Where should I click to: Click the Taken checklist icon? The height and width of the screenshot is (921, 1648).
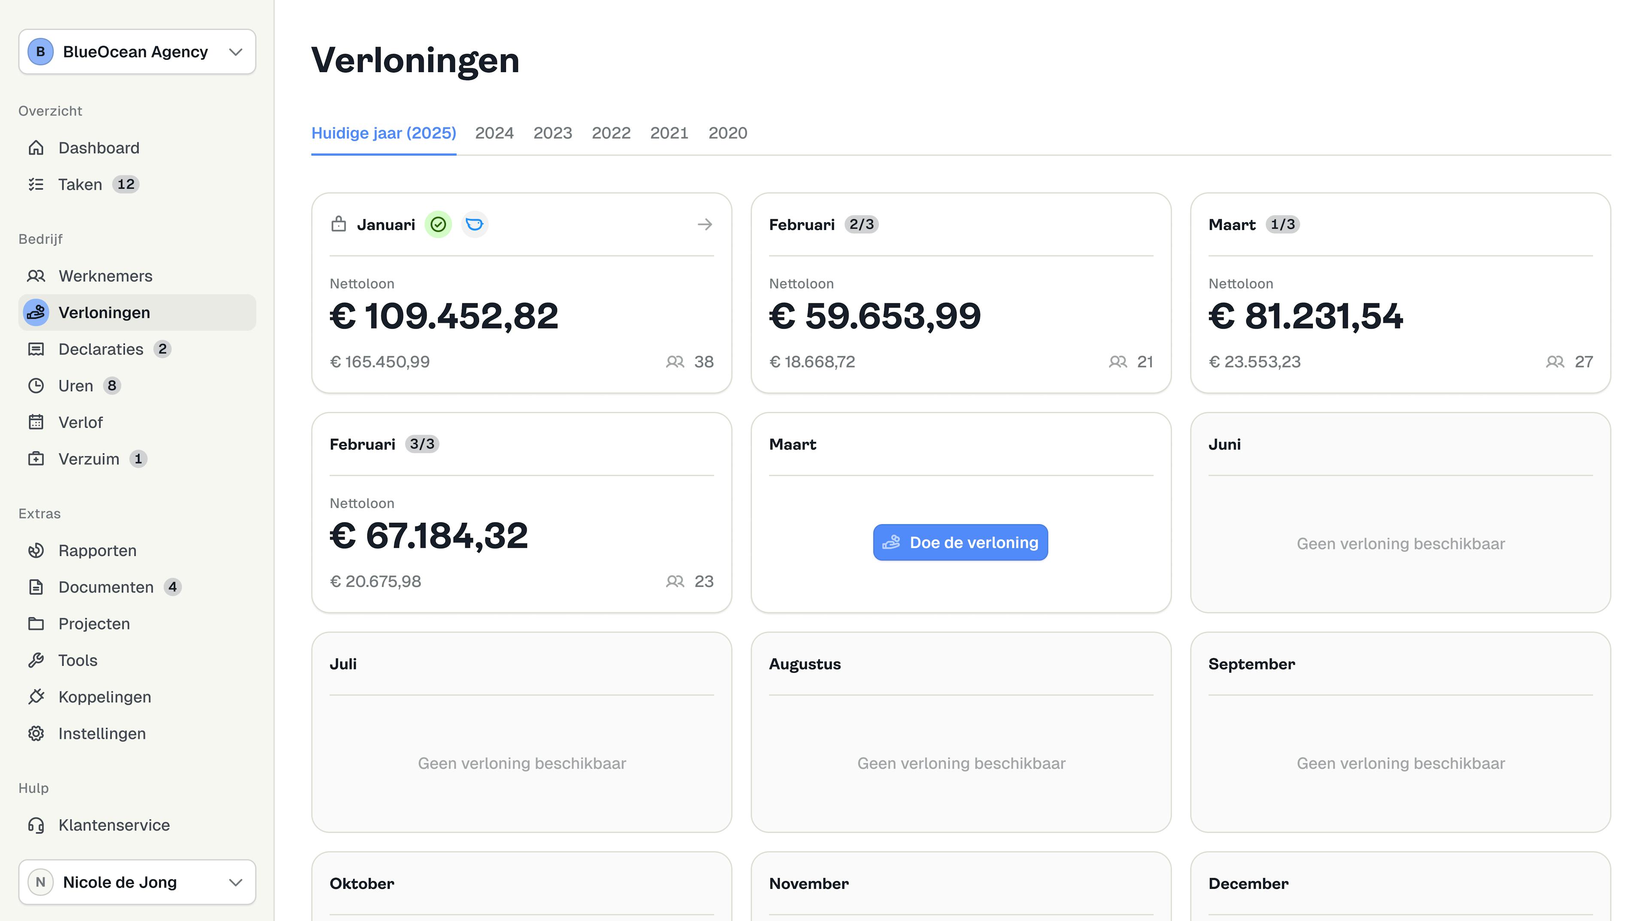coord(36,184)
